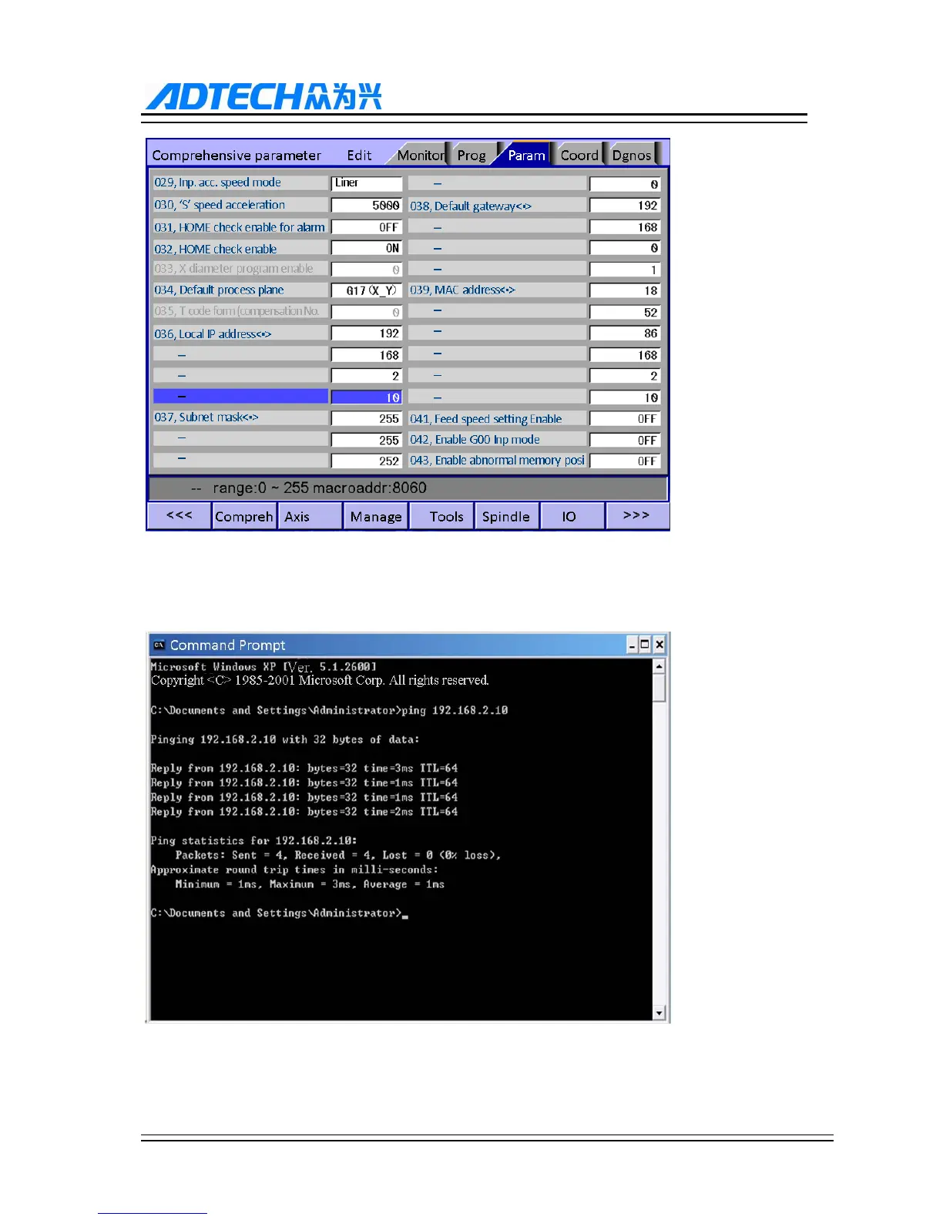
Task: Open the Axis parameter page
Action: [x=310, y=516]
